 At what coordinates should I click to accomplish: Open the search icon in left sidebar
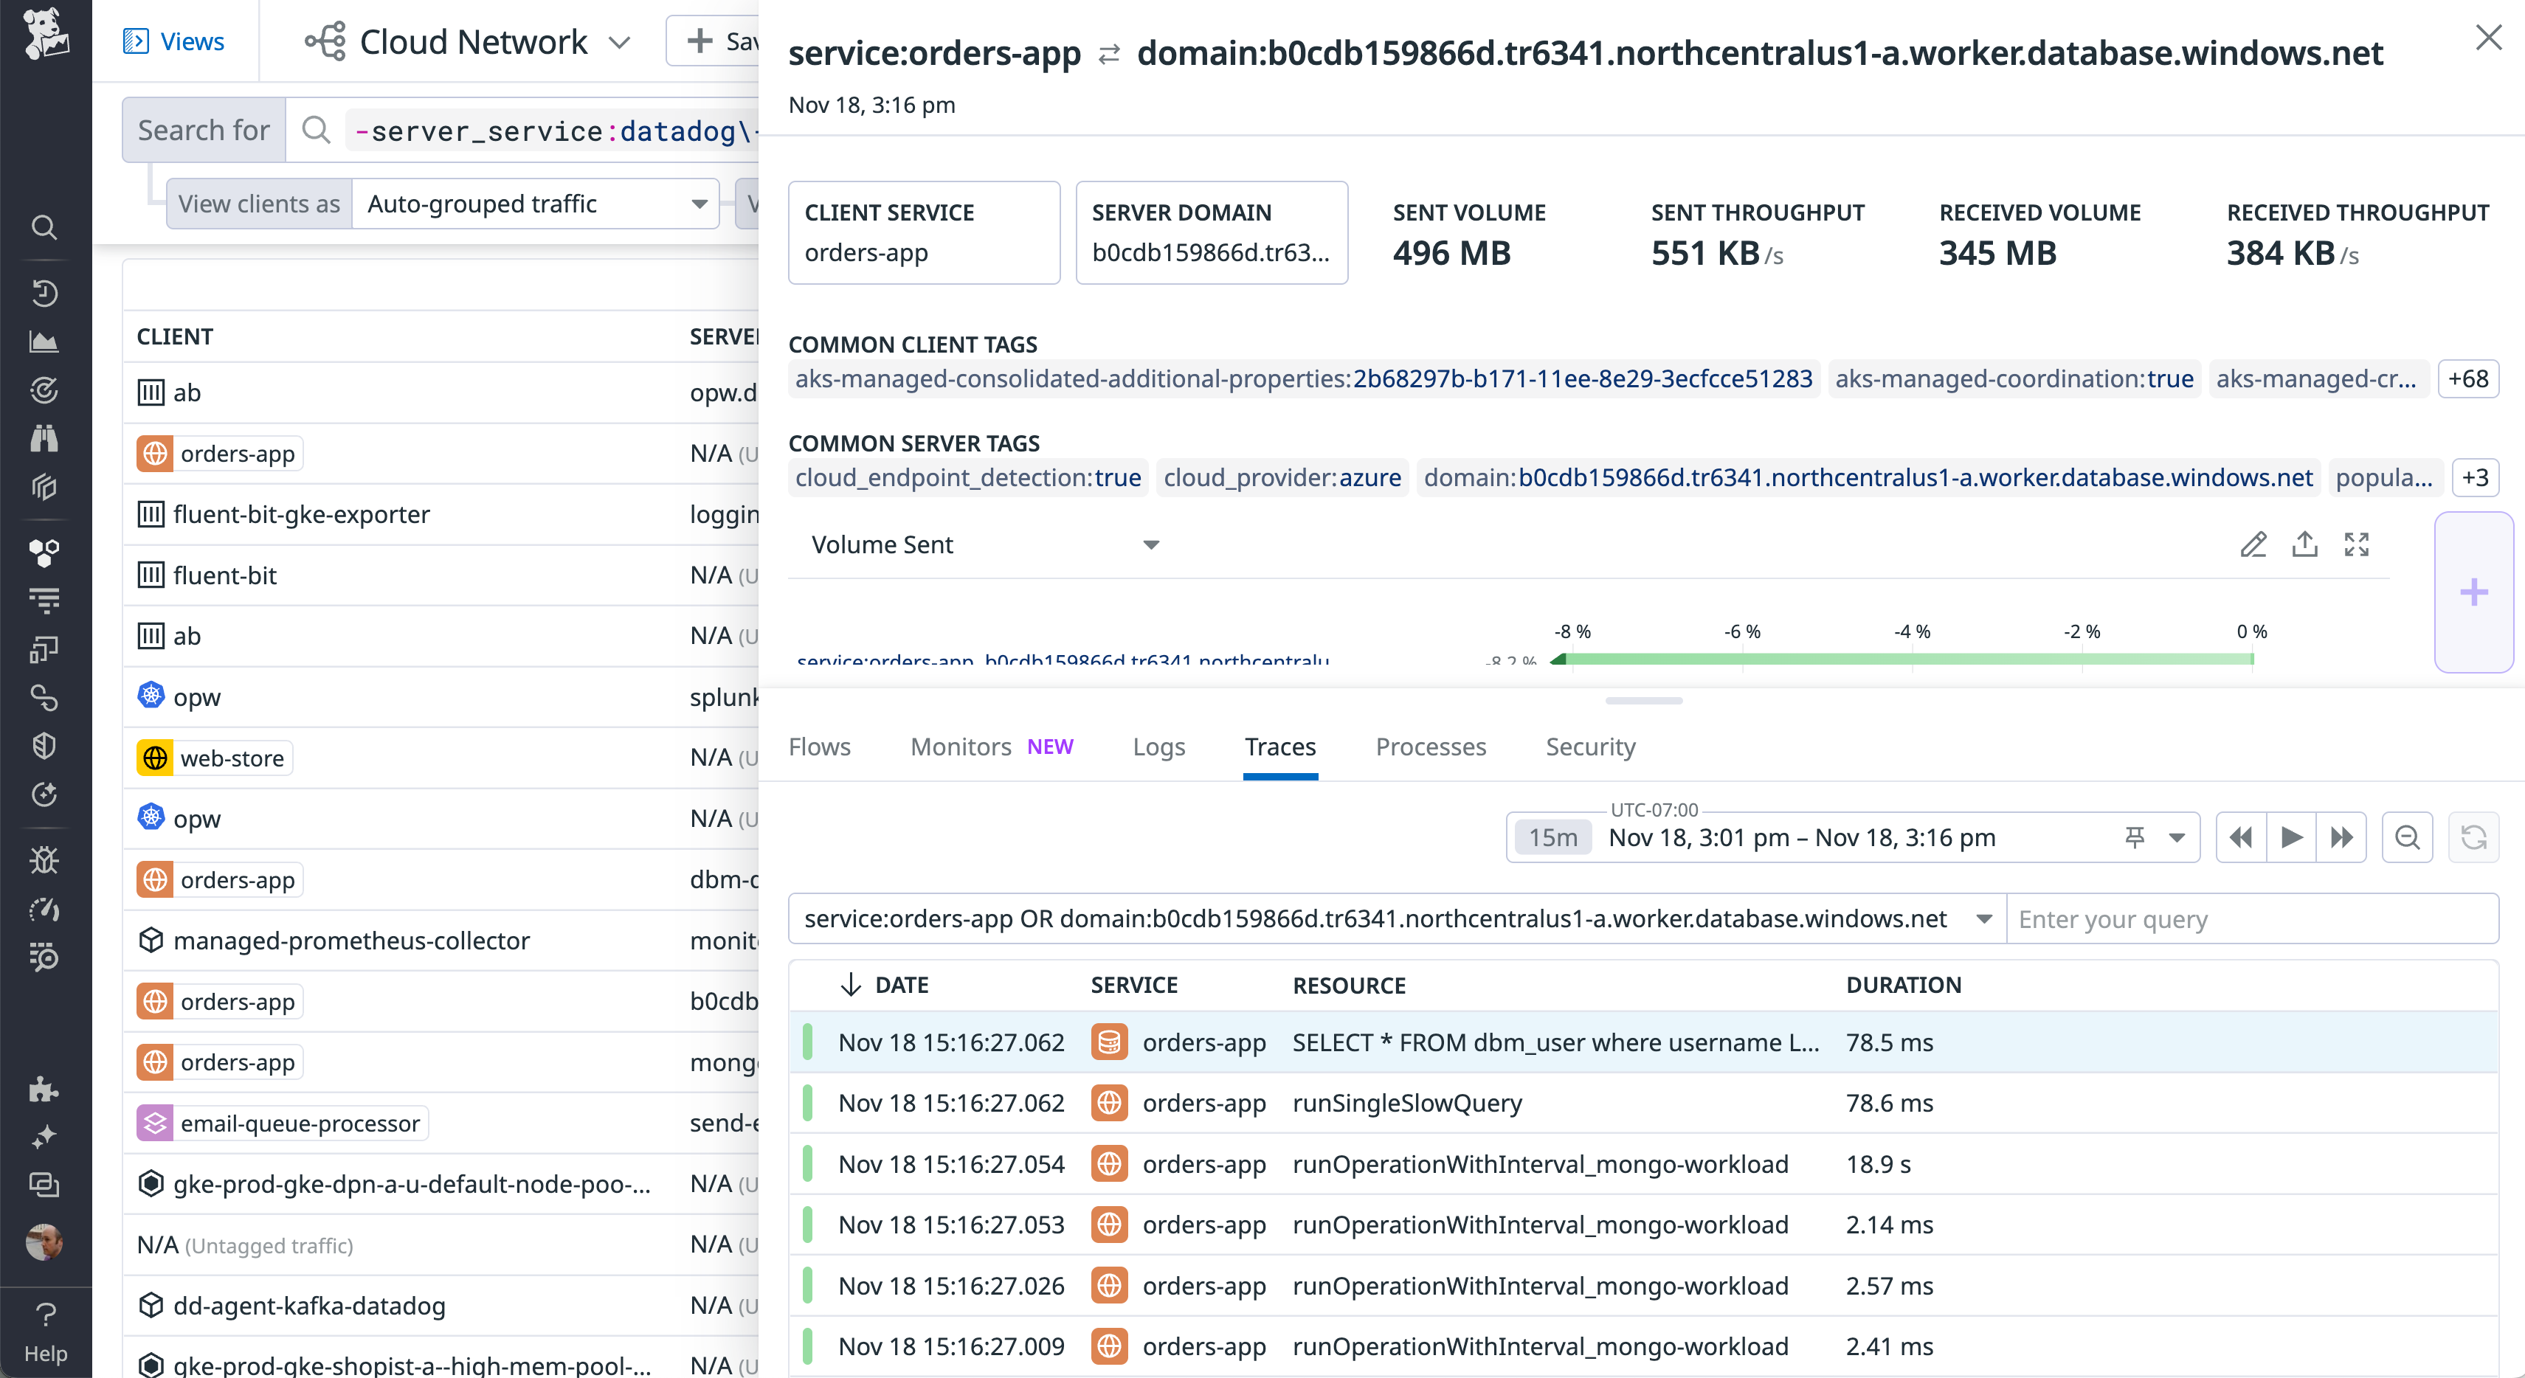tap(44, 226)
